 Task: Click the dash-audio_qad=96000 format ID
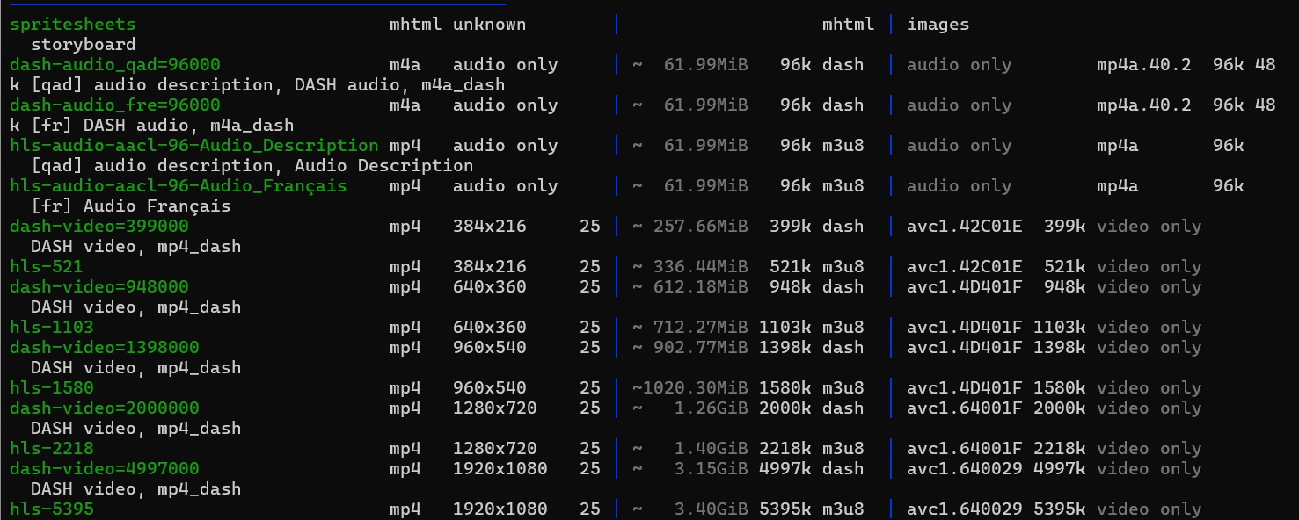click(115, 65)
